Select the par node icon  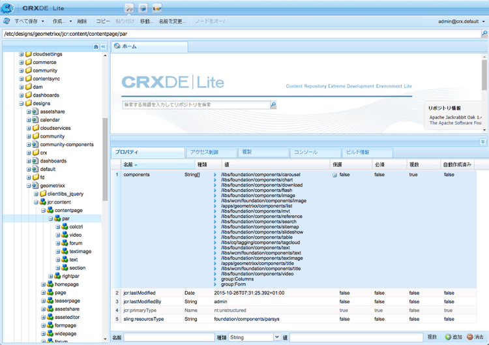(x=57, y=218)
